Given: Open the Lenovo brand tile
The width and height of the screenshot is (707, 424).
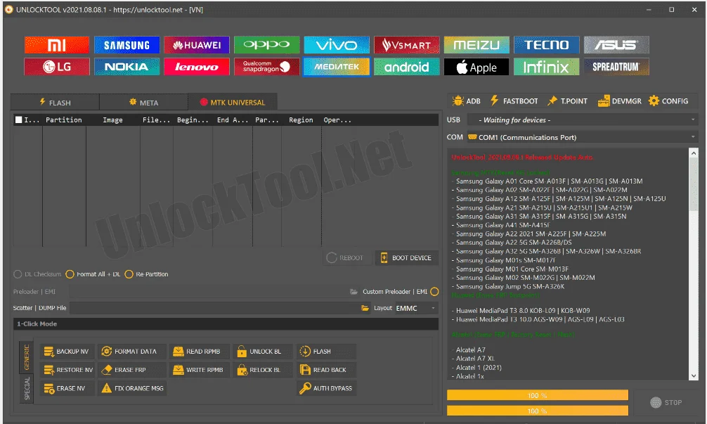Looking at the screenshot, I should tap(197, 67).
